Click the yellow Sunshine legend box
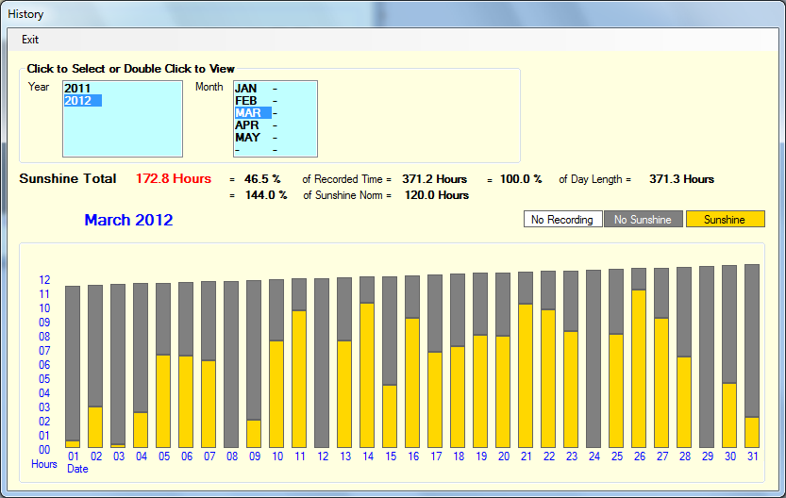Viewport: 786px width, 498px height. point(725,220)
